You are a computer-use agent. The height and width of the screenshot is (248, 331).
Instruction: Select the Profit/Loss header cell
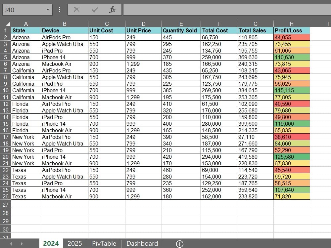tap(292, 30)
